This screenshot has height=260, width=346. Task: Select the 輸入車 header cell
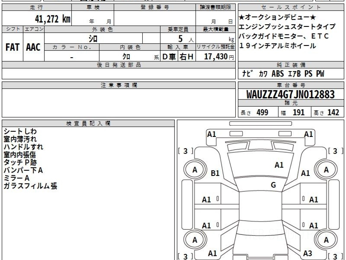pos(178,47)
